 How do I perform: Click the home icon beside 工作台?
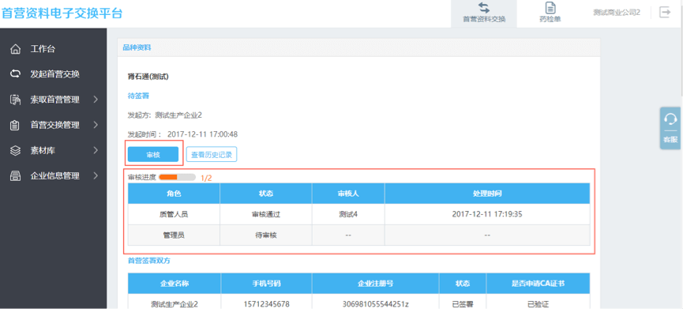coord(15,49)
